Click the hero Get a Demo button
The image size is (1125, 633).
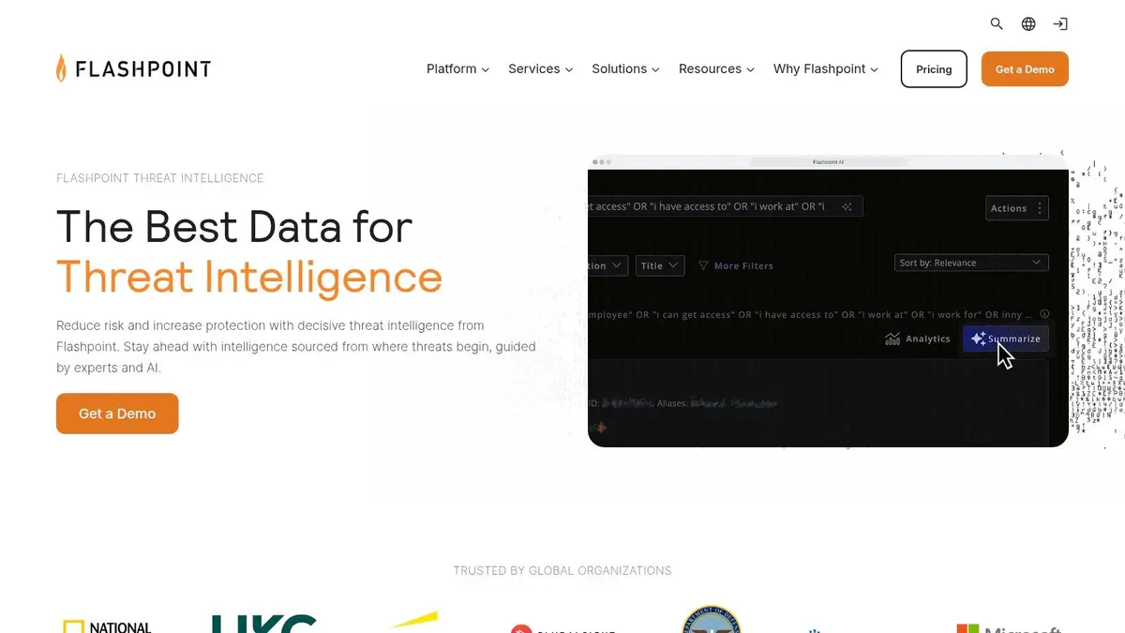pos(117,414)
